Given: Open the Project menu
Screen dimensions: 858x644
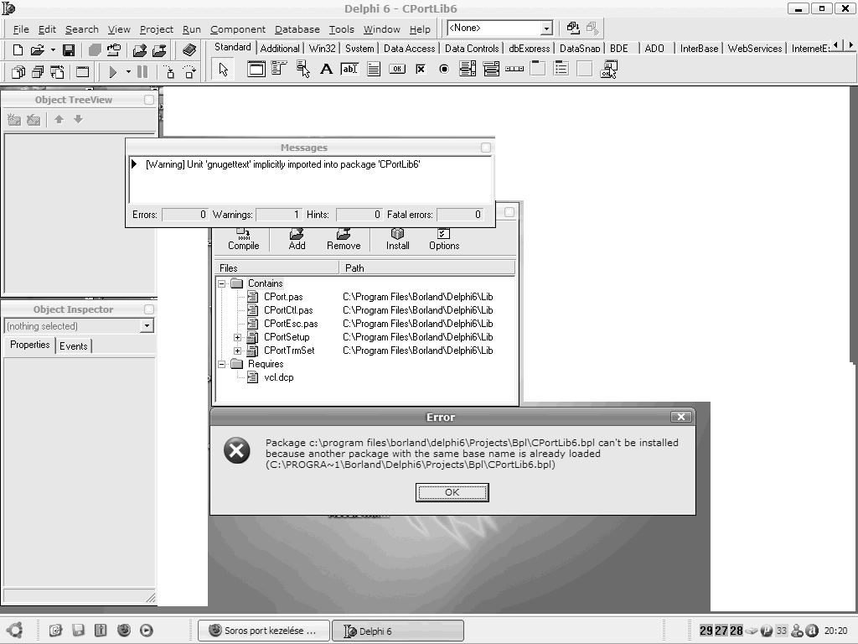Looking at the screenshot, I should coord(156,29).
